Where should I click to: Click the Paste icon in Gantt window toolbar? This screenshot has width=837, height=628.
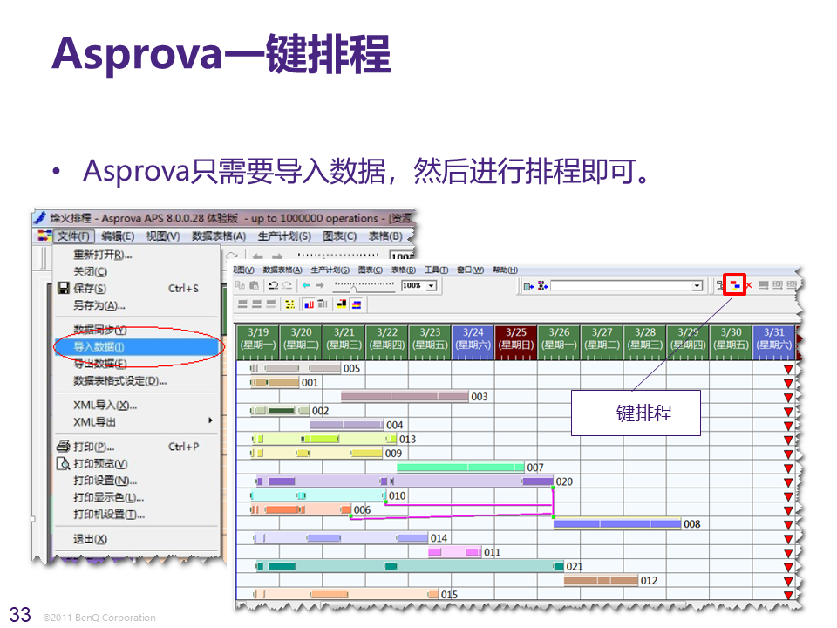tap(254, 285)
